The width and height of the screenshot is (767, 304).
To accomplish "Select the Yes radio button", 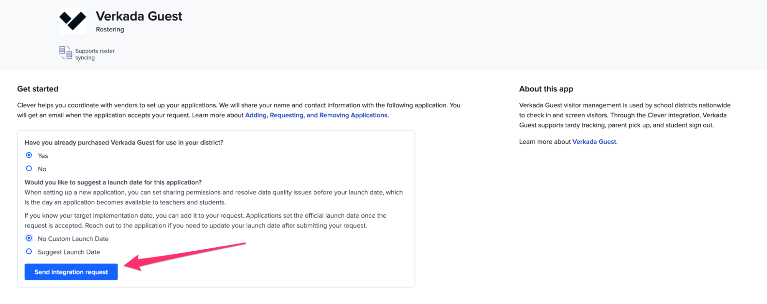I will pyautogui.click(x=29, y=155).
